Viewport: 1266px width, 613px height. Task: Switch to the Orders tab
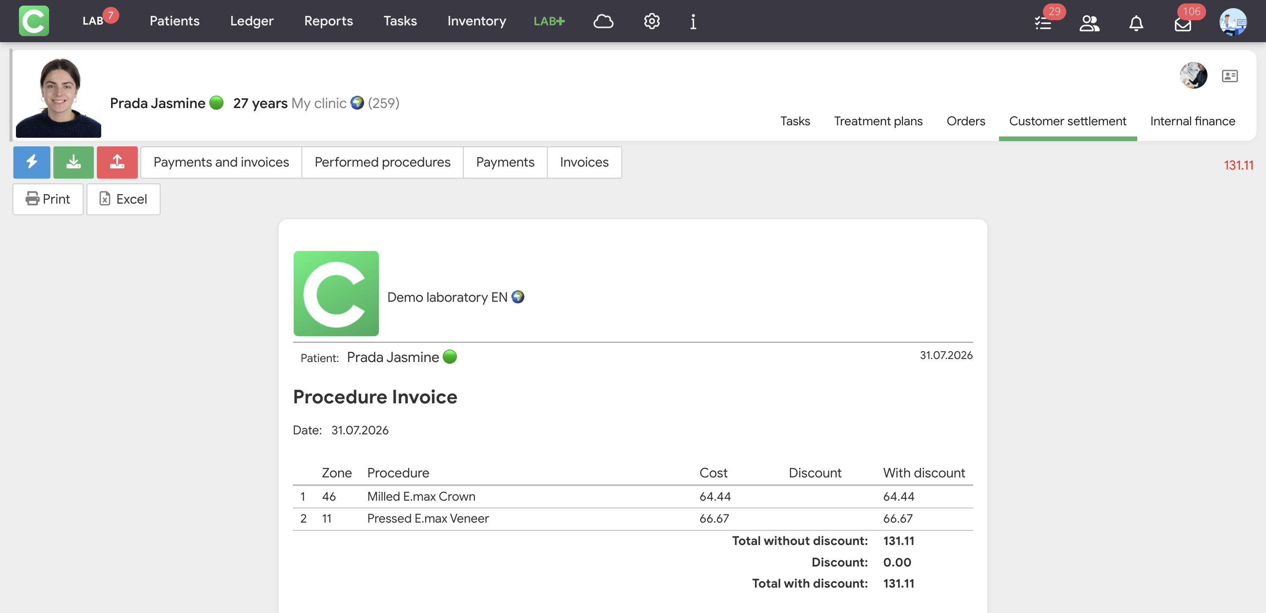click(965, 121)
